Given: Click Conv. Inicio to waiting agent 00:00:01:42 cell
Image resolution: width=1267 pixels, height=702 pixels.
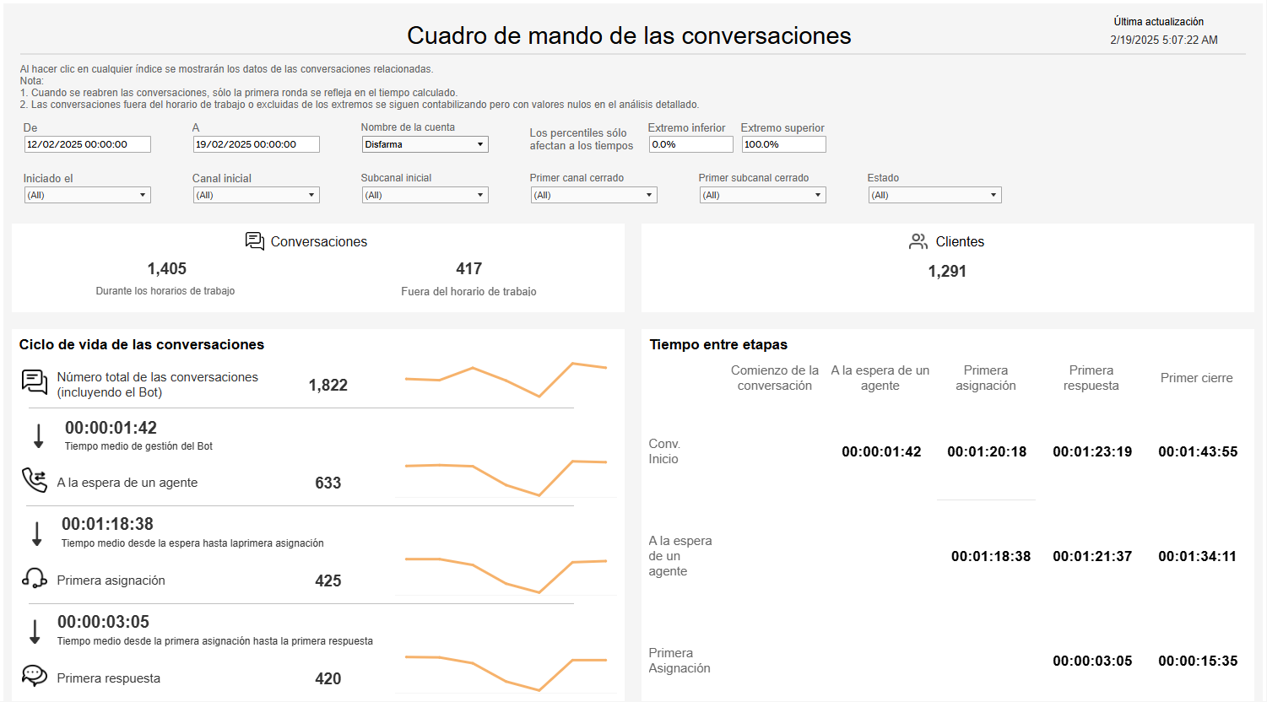Looking at the screenshot, I should pyautogui.click(x=881, y=452).
